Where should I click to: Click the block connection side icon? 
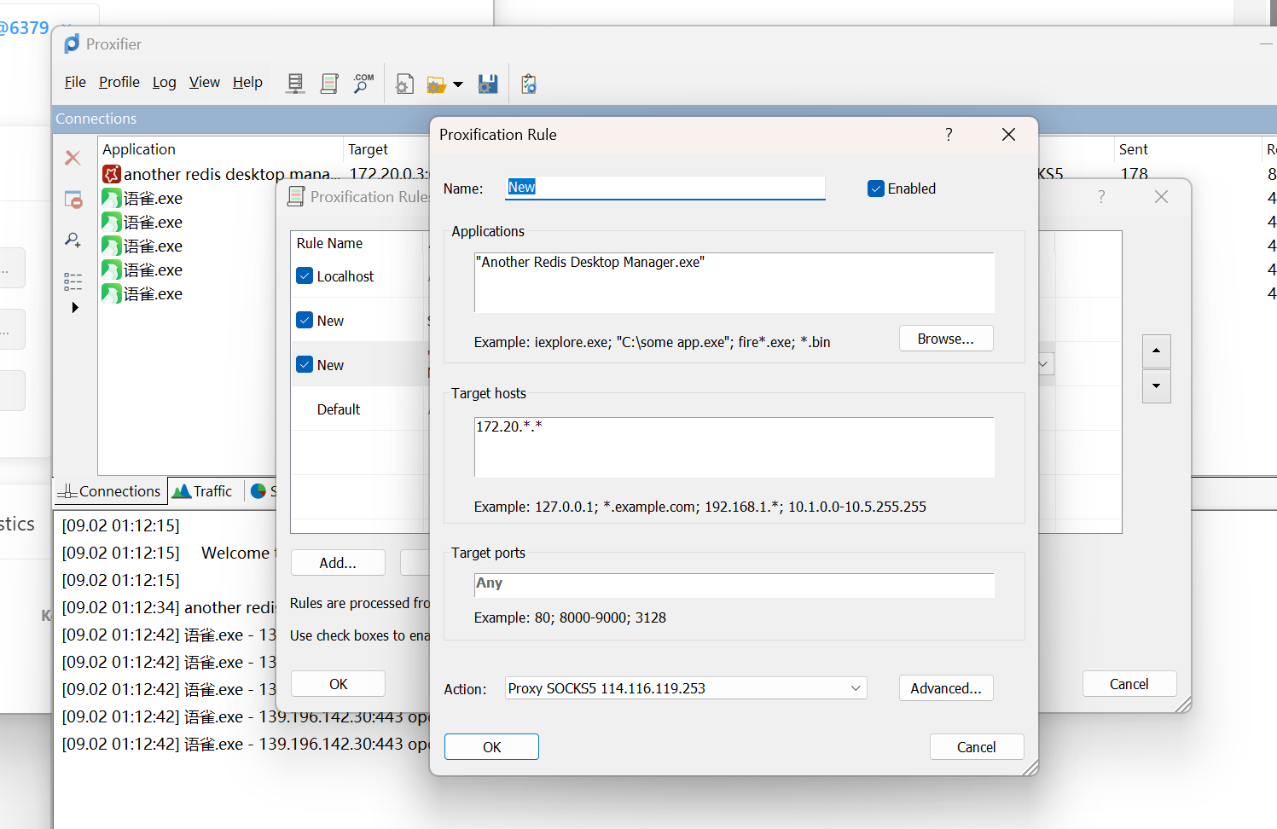[x=73, y=200]
